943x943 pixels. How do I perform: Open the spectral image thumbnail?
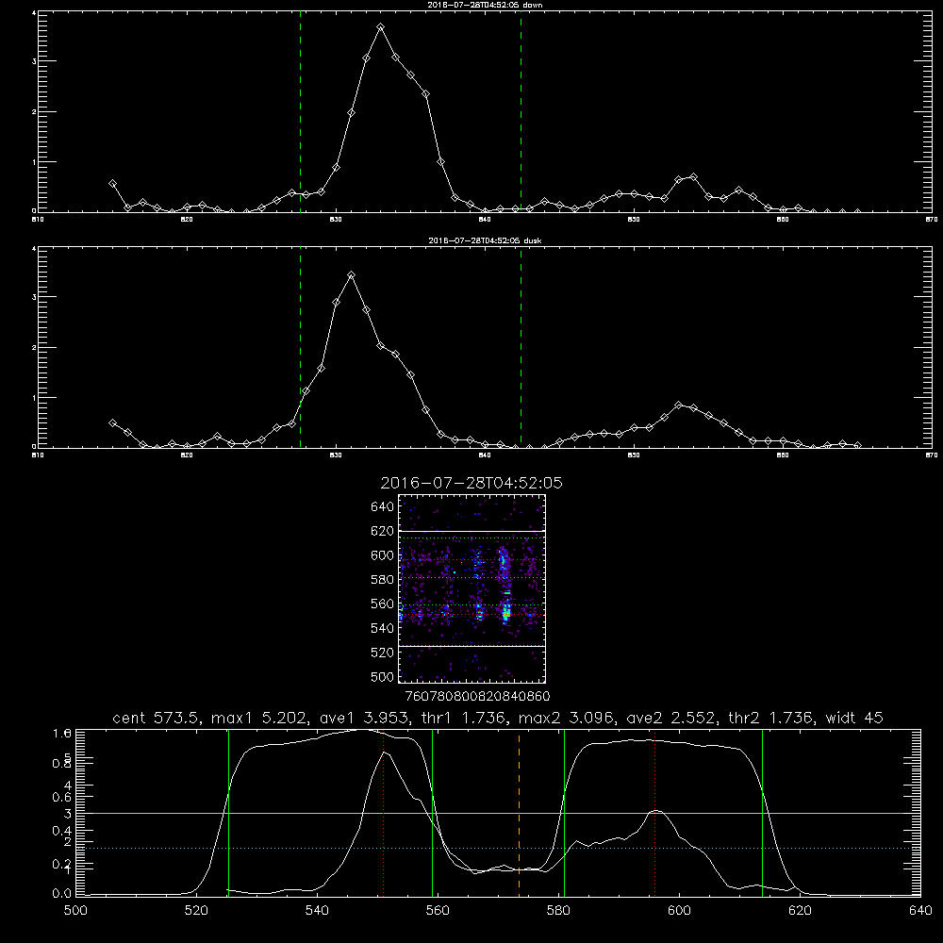[x=472, y=588]
